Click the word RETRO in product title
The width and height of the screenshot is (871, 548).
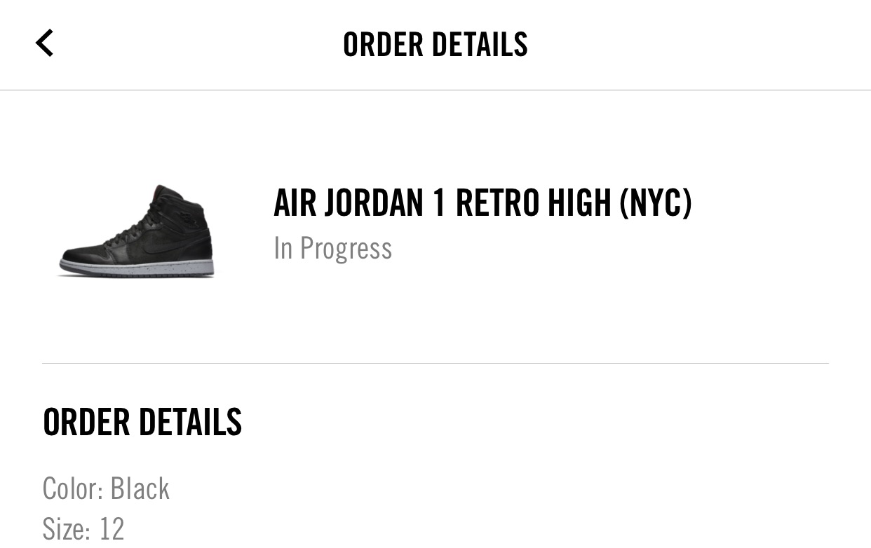pos(497,203)
